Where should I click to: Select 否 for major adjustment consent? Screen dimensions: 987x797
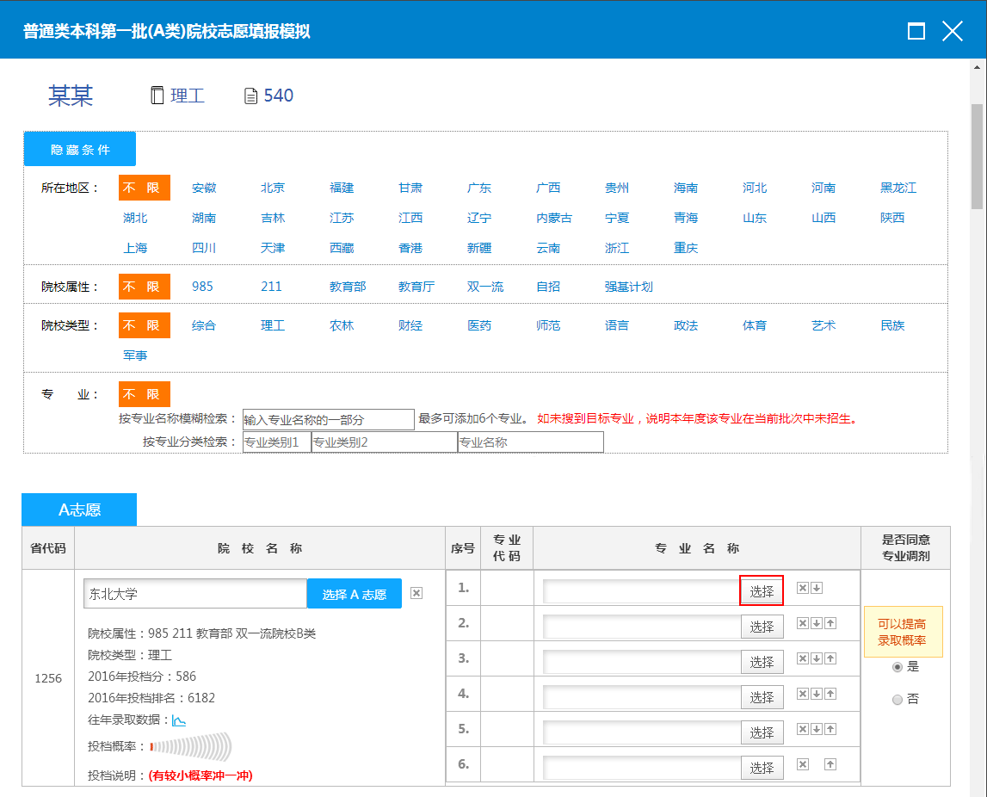click(898, 700)
